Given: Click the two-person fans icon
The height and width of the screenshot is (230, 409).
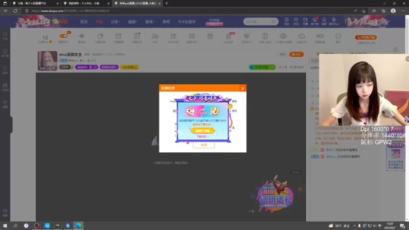Looking at the screenshot, I should tap(155, 36).
